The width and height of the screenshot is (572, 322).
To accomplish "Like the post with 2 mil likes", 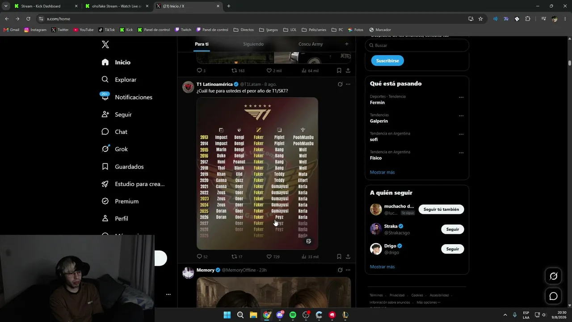I will pyautogui.click(x=274, y=71).
